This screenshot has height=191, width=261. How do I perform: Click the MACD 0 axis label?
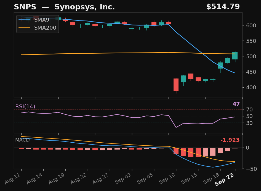point(248,148)
